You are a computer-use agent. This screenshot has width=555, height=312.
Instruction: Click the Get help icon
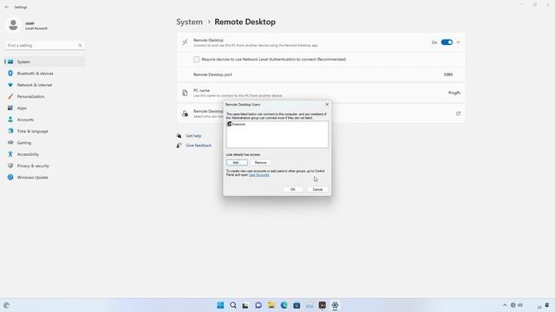(x=180, y=136)
